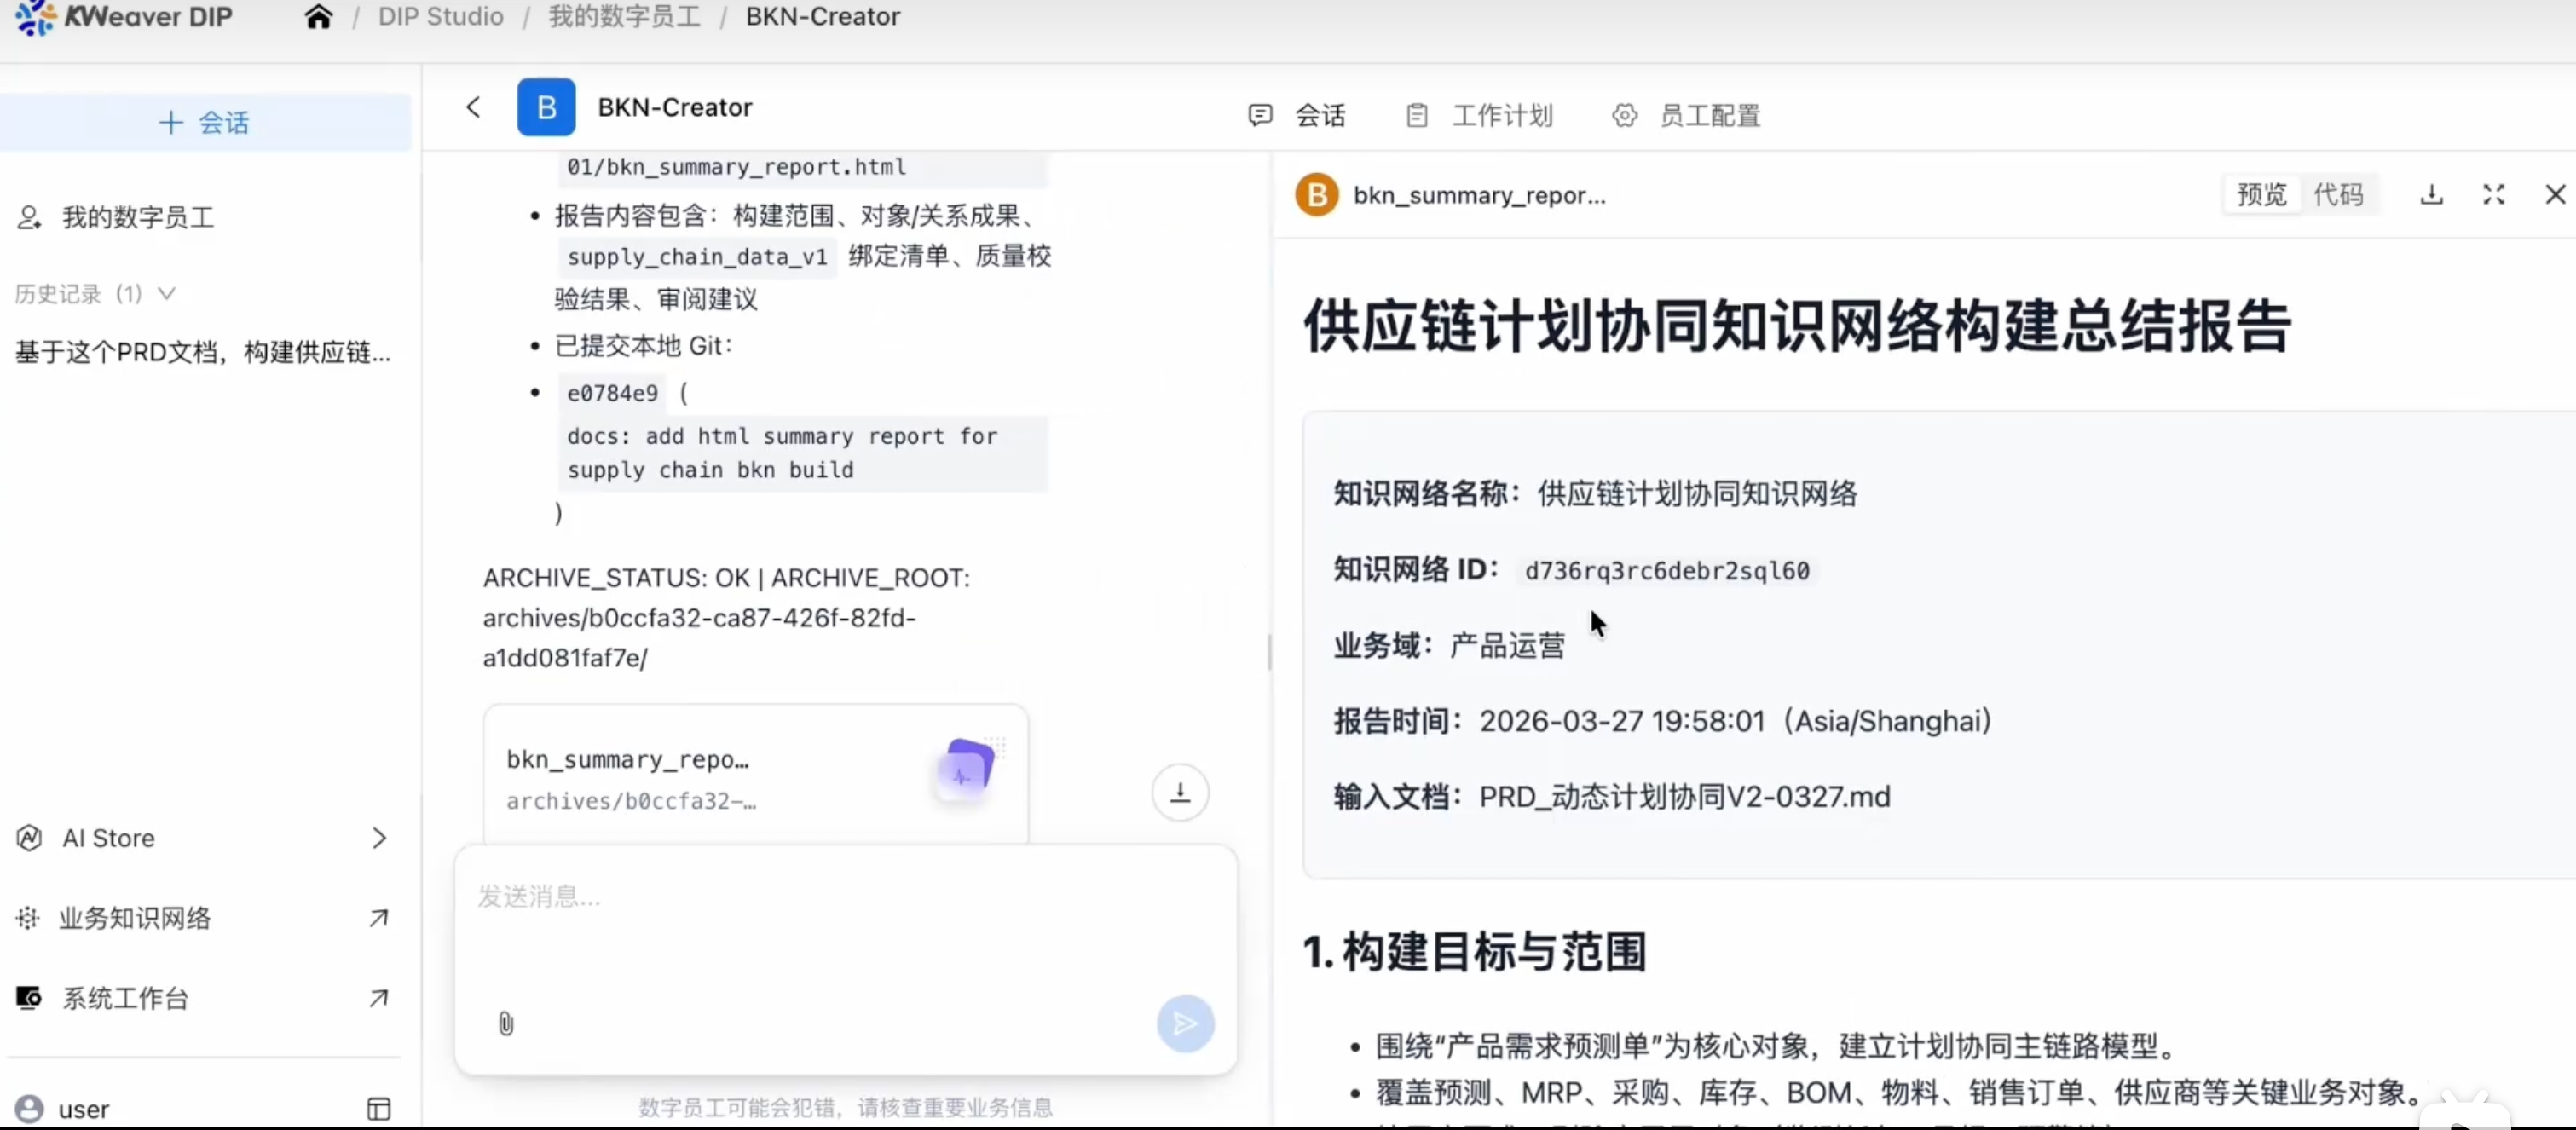Attach a file using the paperclip icon
This screenshot has width=2576, height=1130.
click(x=505, y=1023)
